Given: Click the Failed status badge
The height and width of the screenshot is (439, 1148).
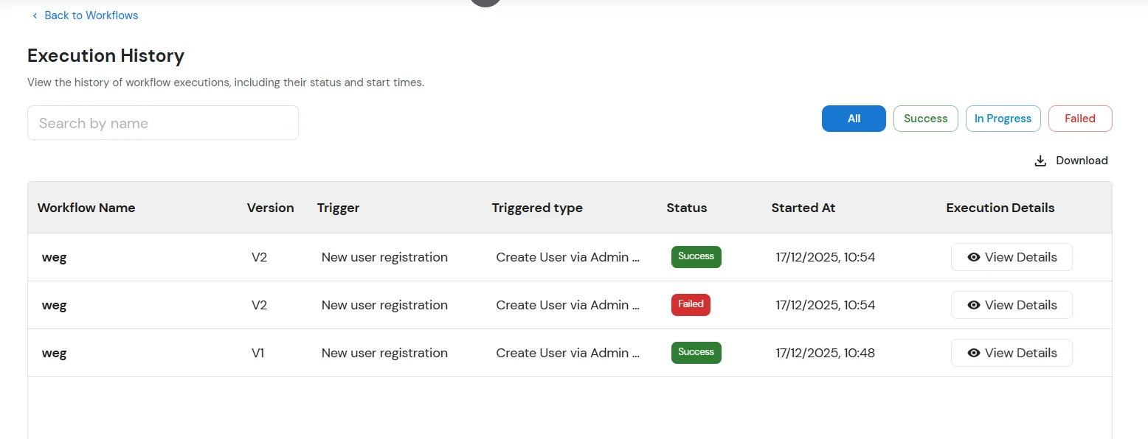Looking at the screenshot, I should coord(691,304).
